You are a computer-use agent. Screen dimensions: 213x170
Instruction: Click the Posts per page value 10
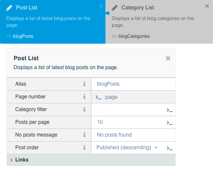click(100, 122)
